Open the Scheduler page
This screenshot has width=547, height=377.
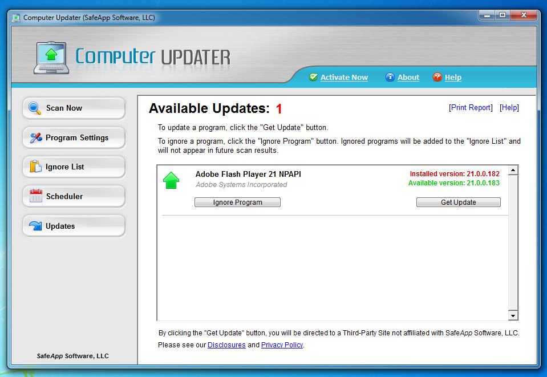tap(74, 196)
